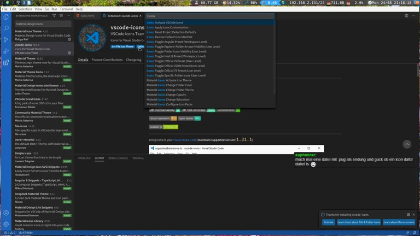420x236 pixels.
Task: Select Material Icons: Activate Icon Theme
Action: [x=210, y=80]
